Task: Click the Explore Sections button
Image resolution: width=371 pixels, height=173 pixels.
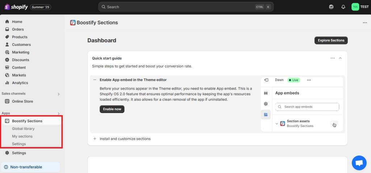Action: click(331, 40)
